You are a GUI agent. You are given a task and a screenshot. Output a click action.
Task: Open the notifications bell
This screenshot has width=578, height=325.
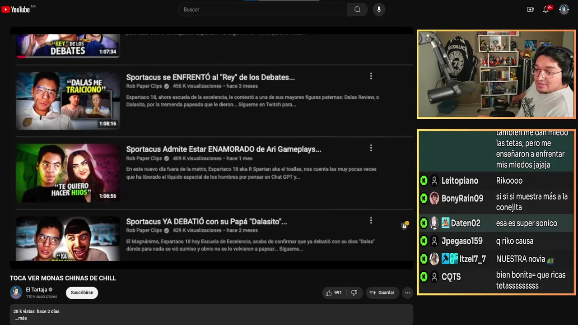click(x=546, y=9)
